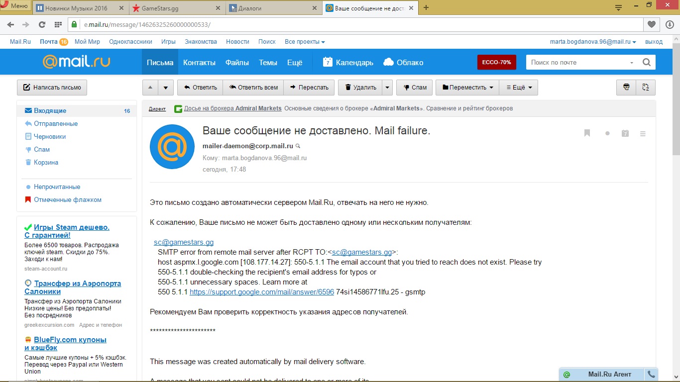Screen dimensions: 680x382
Task: Open a new browser tab
Action: coord(426,7)
